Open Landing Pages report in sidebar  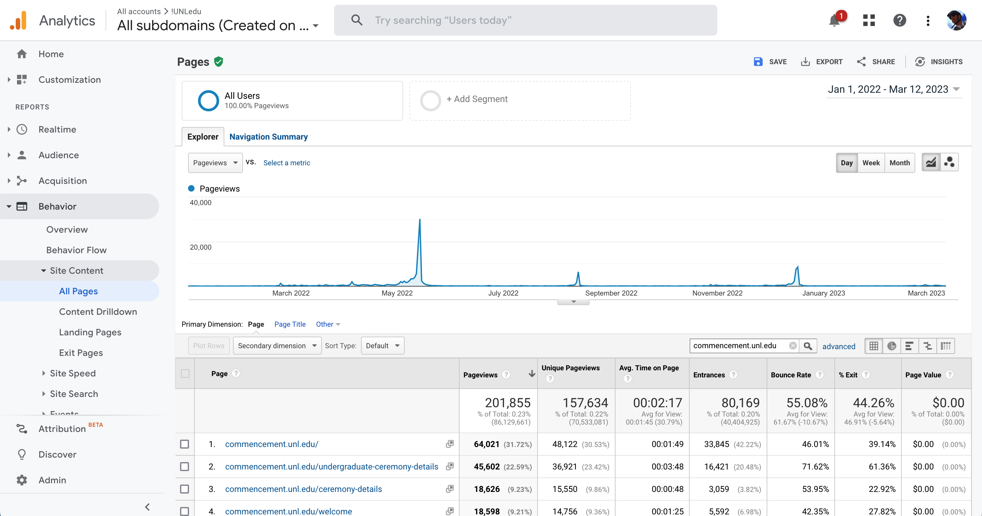coord(90,332)
